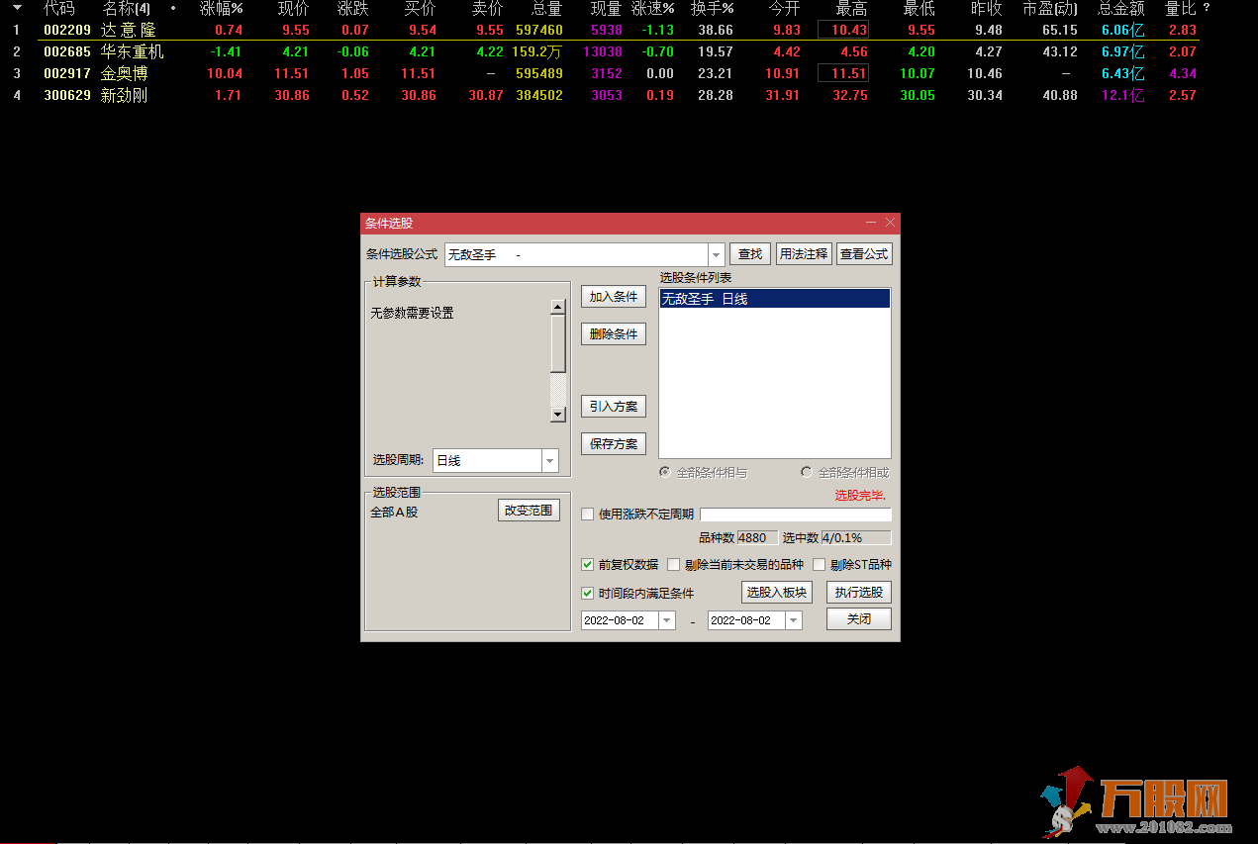The width and height of the screenshot is (1258, 844).
Task: Enable 剔除ST品种 checkbox
Action: [820, 565]
